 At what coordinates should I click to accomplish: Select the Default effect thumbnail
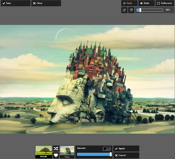coord(44,152)
